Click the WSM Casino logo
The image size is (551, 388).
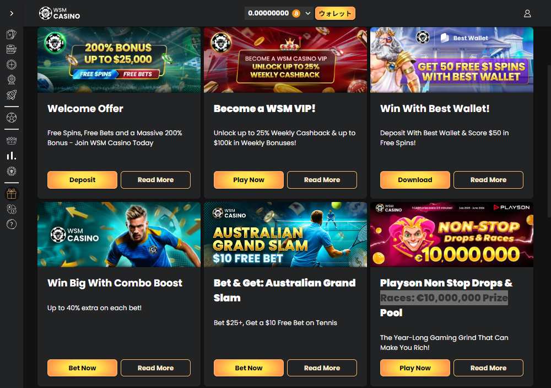60,13
